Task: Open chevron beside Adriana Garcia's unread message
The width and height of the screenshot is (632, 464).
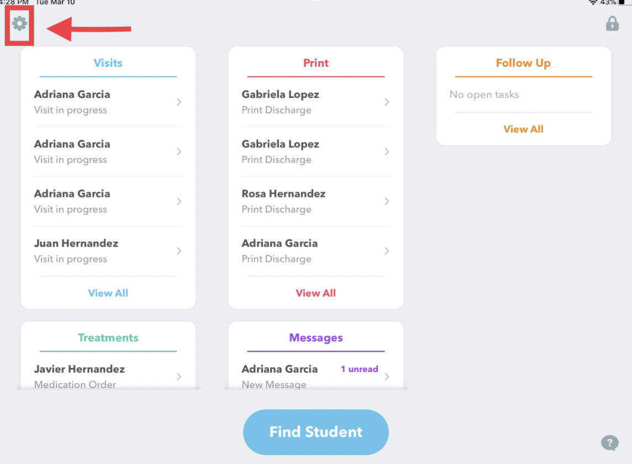Action: click(387, 376)
